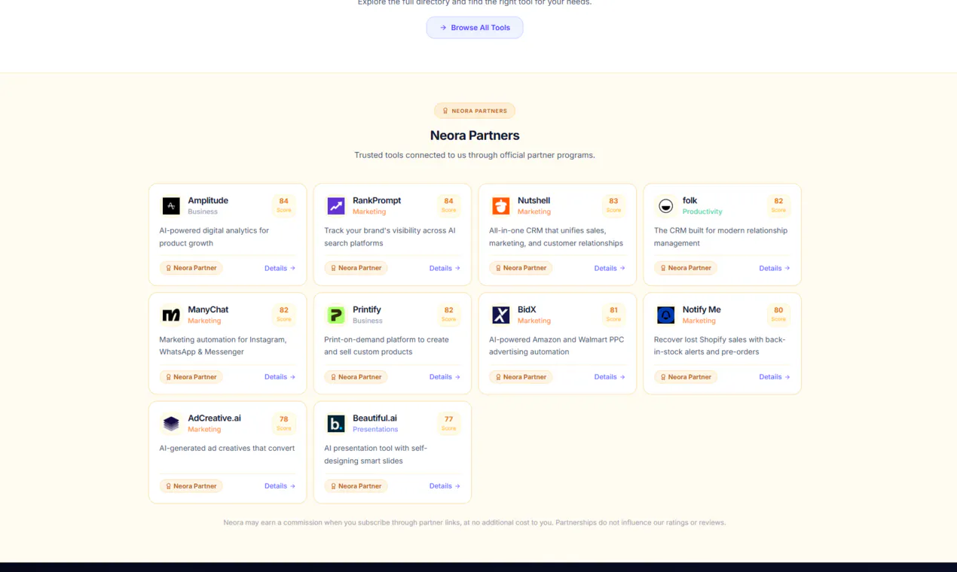The height and width of the screenshot is (572, 957).
Task: Click the Amplitude tool name
Action: point(208,200)
